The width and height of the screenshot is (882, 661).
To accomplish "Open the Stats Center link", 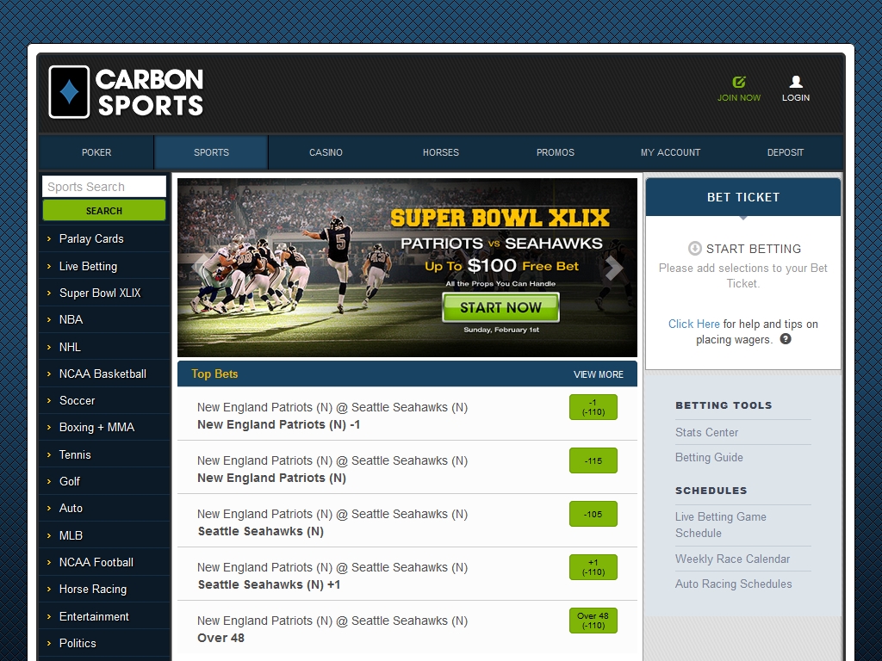I will tap(706, 432).
